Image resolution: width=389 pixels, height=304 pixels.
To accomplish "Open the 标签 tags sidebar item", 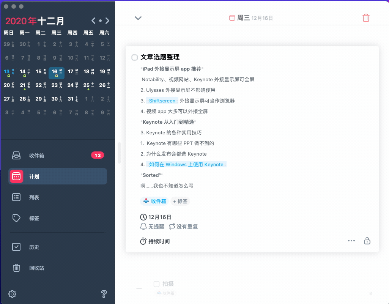I will pos(58,218).
